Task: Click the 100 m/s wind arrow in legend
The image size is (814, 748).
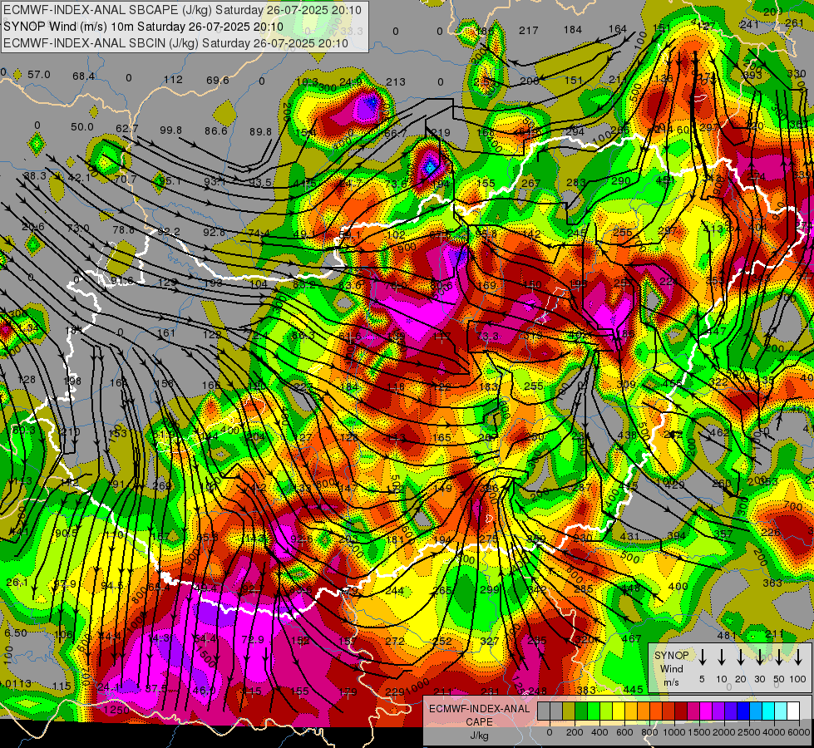Action: 798,657
